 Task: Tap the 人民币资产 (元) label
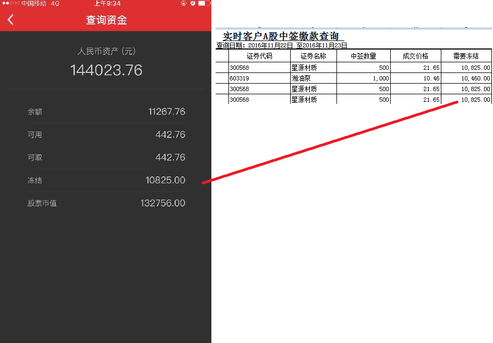point(106,51)
